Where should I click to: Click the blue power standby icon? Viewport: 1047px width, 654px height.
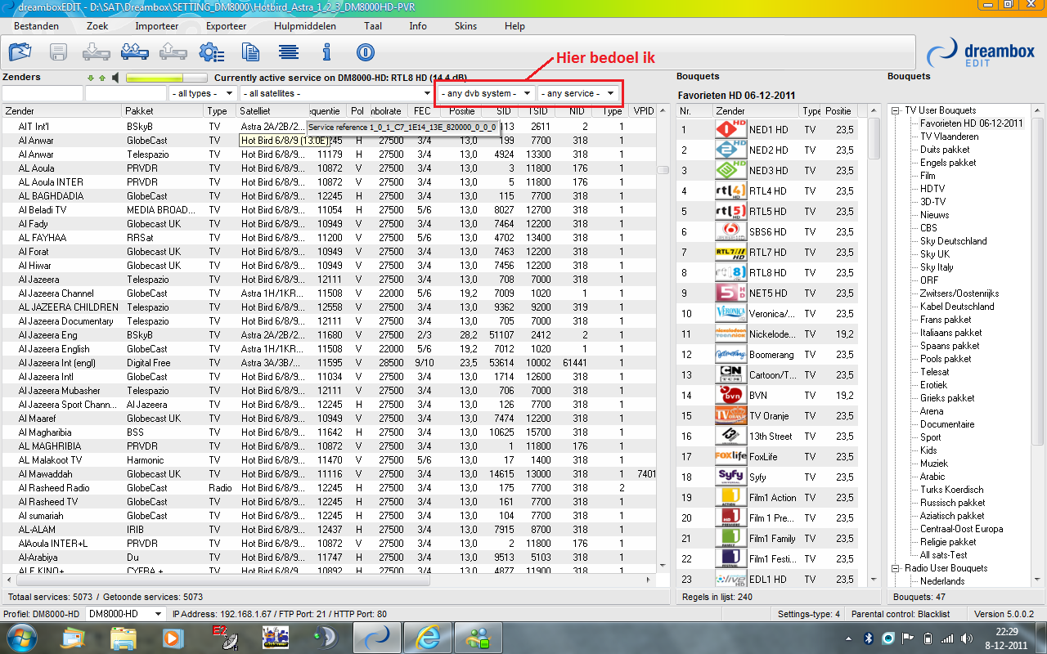pos(366,53)
